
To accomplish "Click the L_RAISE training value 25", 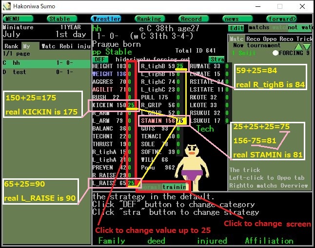I will 132,183.
